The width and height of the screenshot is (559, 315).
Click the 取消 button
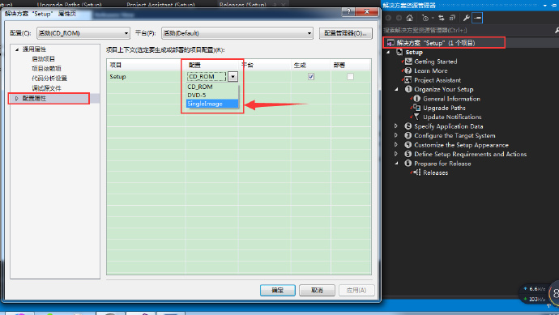tap(317, 290)
